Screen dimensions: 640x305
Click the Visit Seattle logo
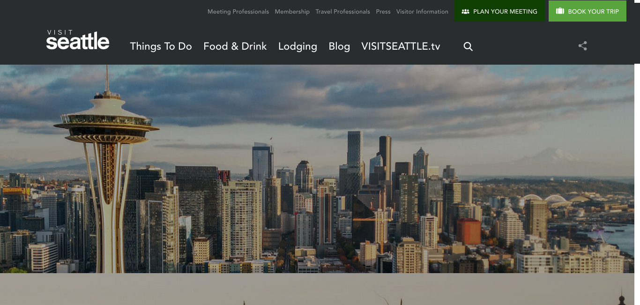pos(78,40)
